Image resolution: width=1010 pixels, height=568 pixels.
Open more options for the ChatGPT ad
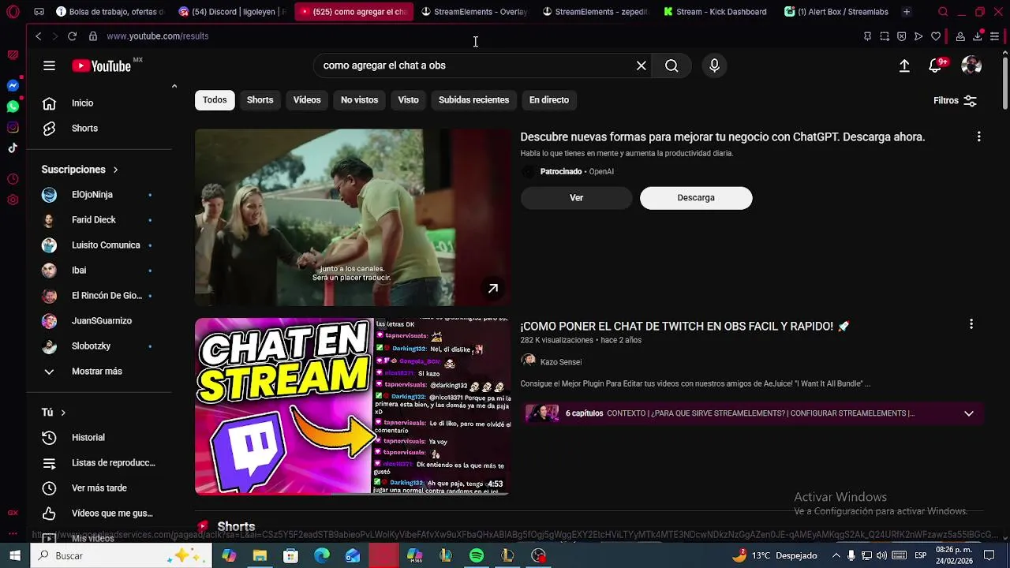pos(978,137)
